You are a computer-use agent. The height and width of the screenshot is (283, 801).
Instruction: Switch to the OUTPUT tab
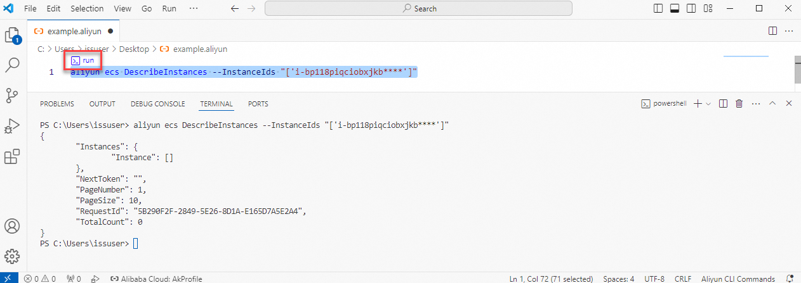coord(102,104)
